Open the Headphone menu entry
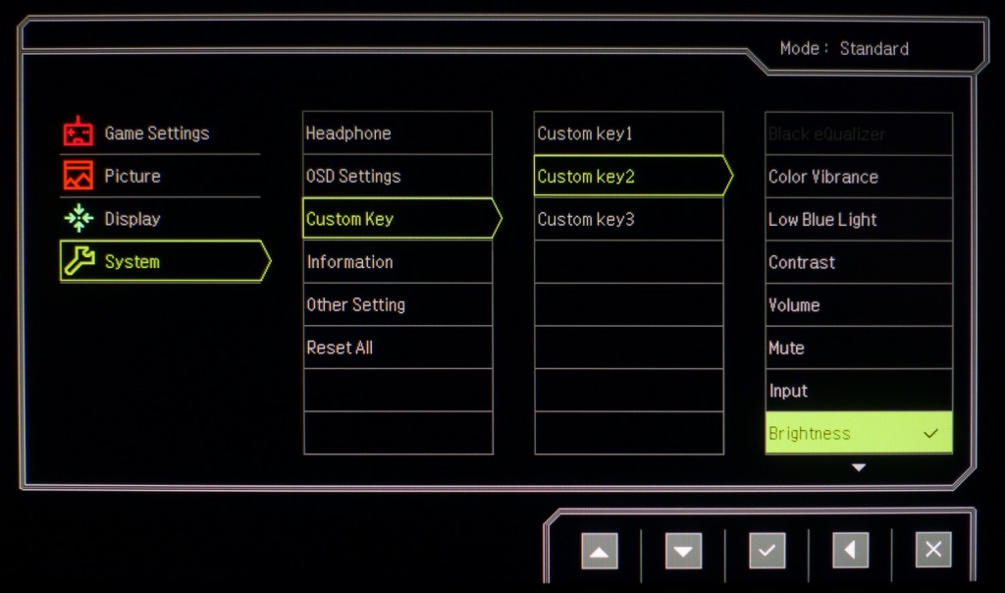 point(397,134)
